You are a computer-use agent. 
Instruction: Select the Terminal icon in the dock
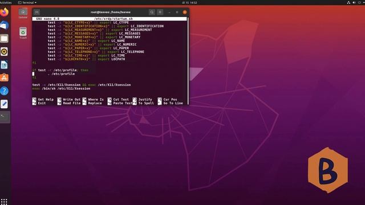4,117
